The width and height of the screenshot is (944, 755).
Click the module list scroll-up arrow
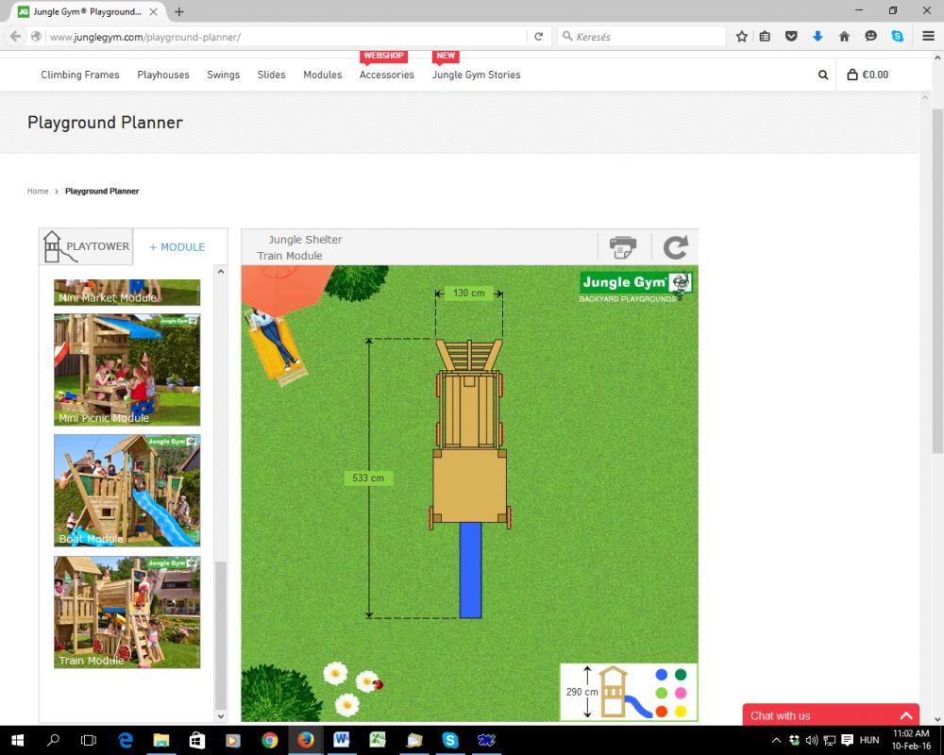pos(221,272)
